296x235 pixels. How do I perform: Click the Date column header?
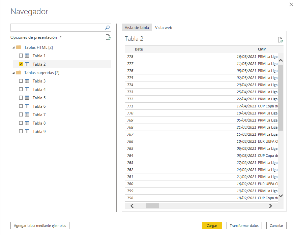[196, 49]
